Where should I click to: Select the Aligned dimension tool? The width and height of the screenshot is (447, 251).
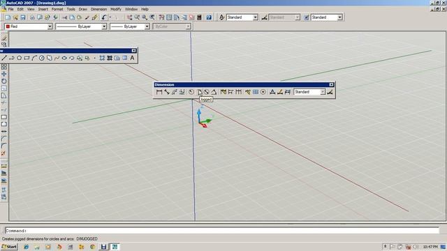point(167,92)
